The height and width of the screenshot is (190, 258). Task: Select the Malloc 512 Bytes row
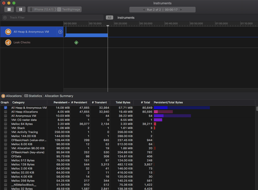[128, 160]
